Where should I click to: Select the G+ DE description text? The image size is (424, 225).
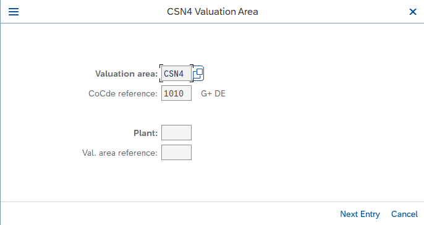213,93
